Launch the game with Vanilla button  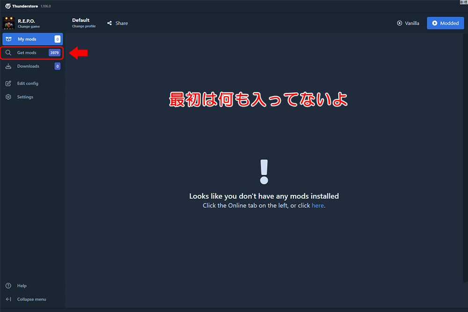(408, 23)
